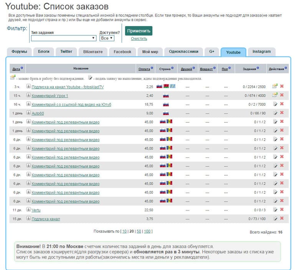Image resolution: width=307 pixels, height=270 pixels.
Task: Click the apply icon in the Комментарий Урок 1 row
Action: click(275, 95)
